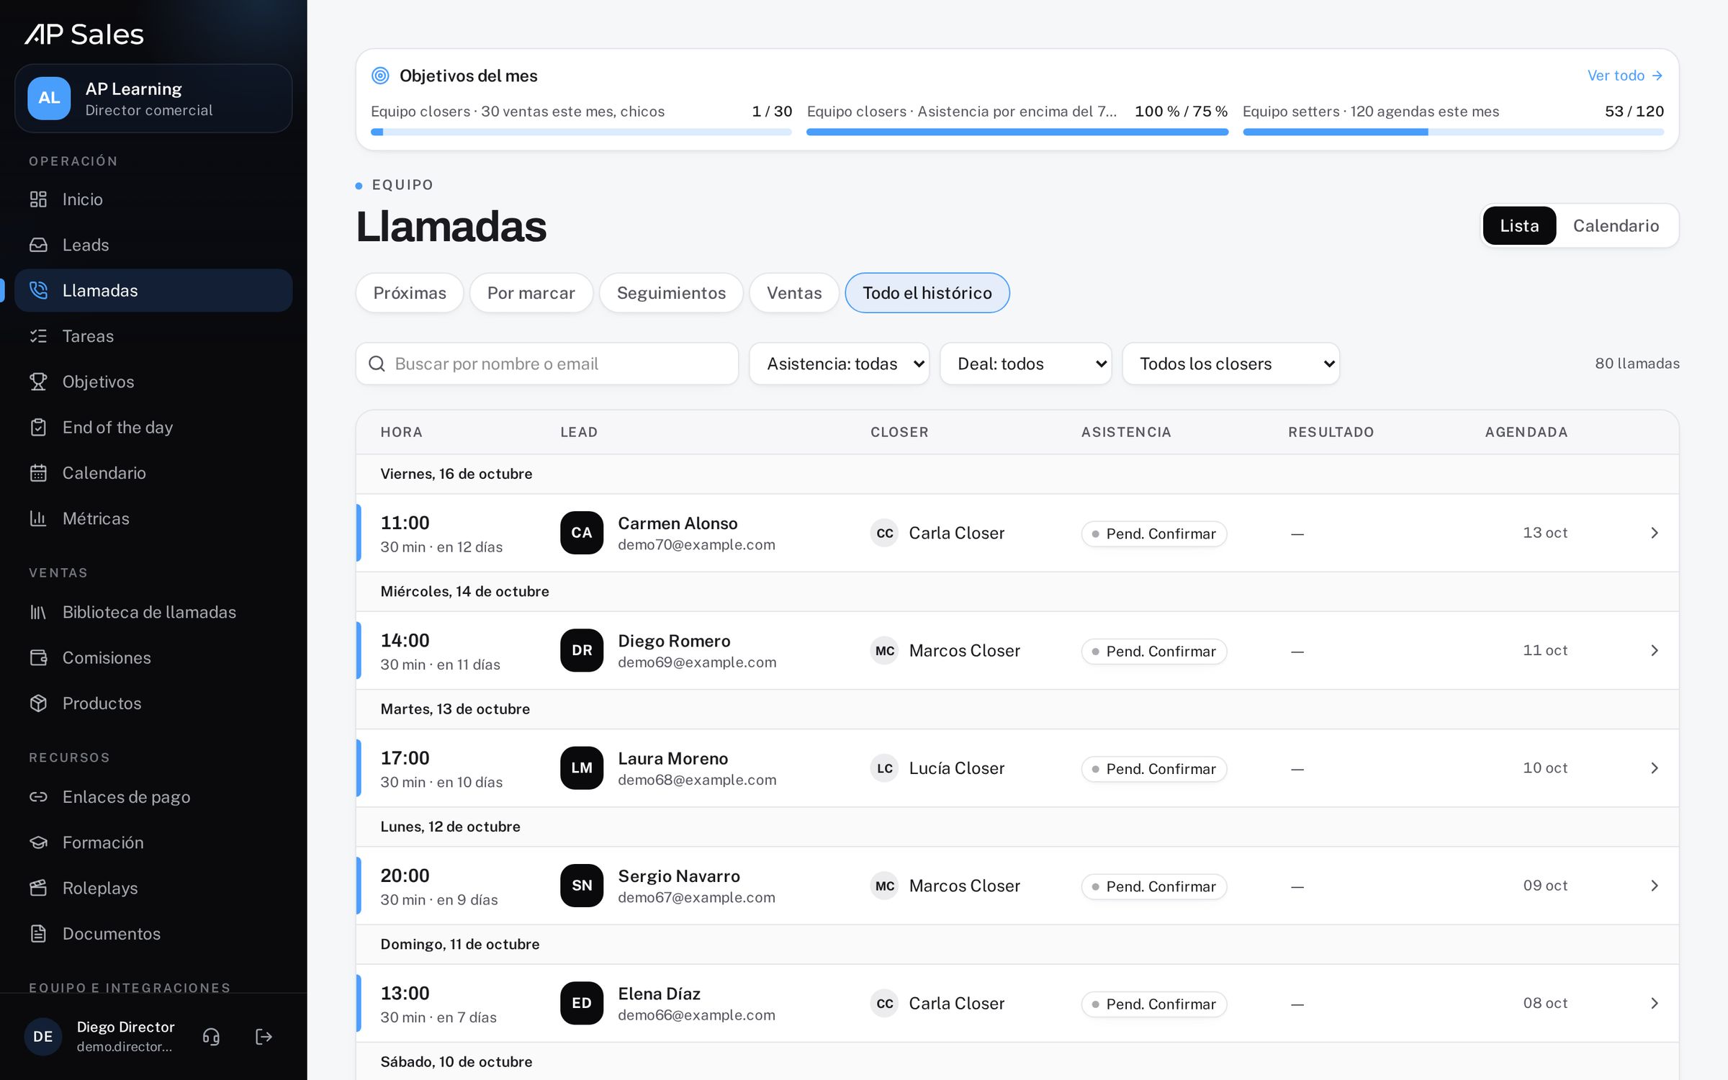Image resolution: width=1728 pixels, height=1080 pixels.
Task: Click the Leads inbox icon
Action: (x=38, y=245)
